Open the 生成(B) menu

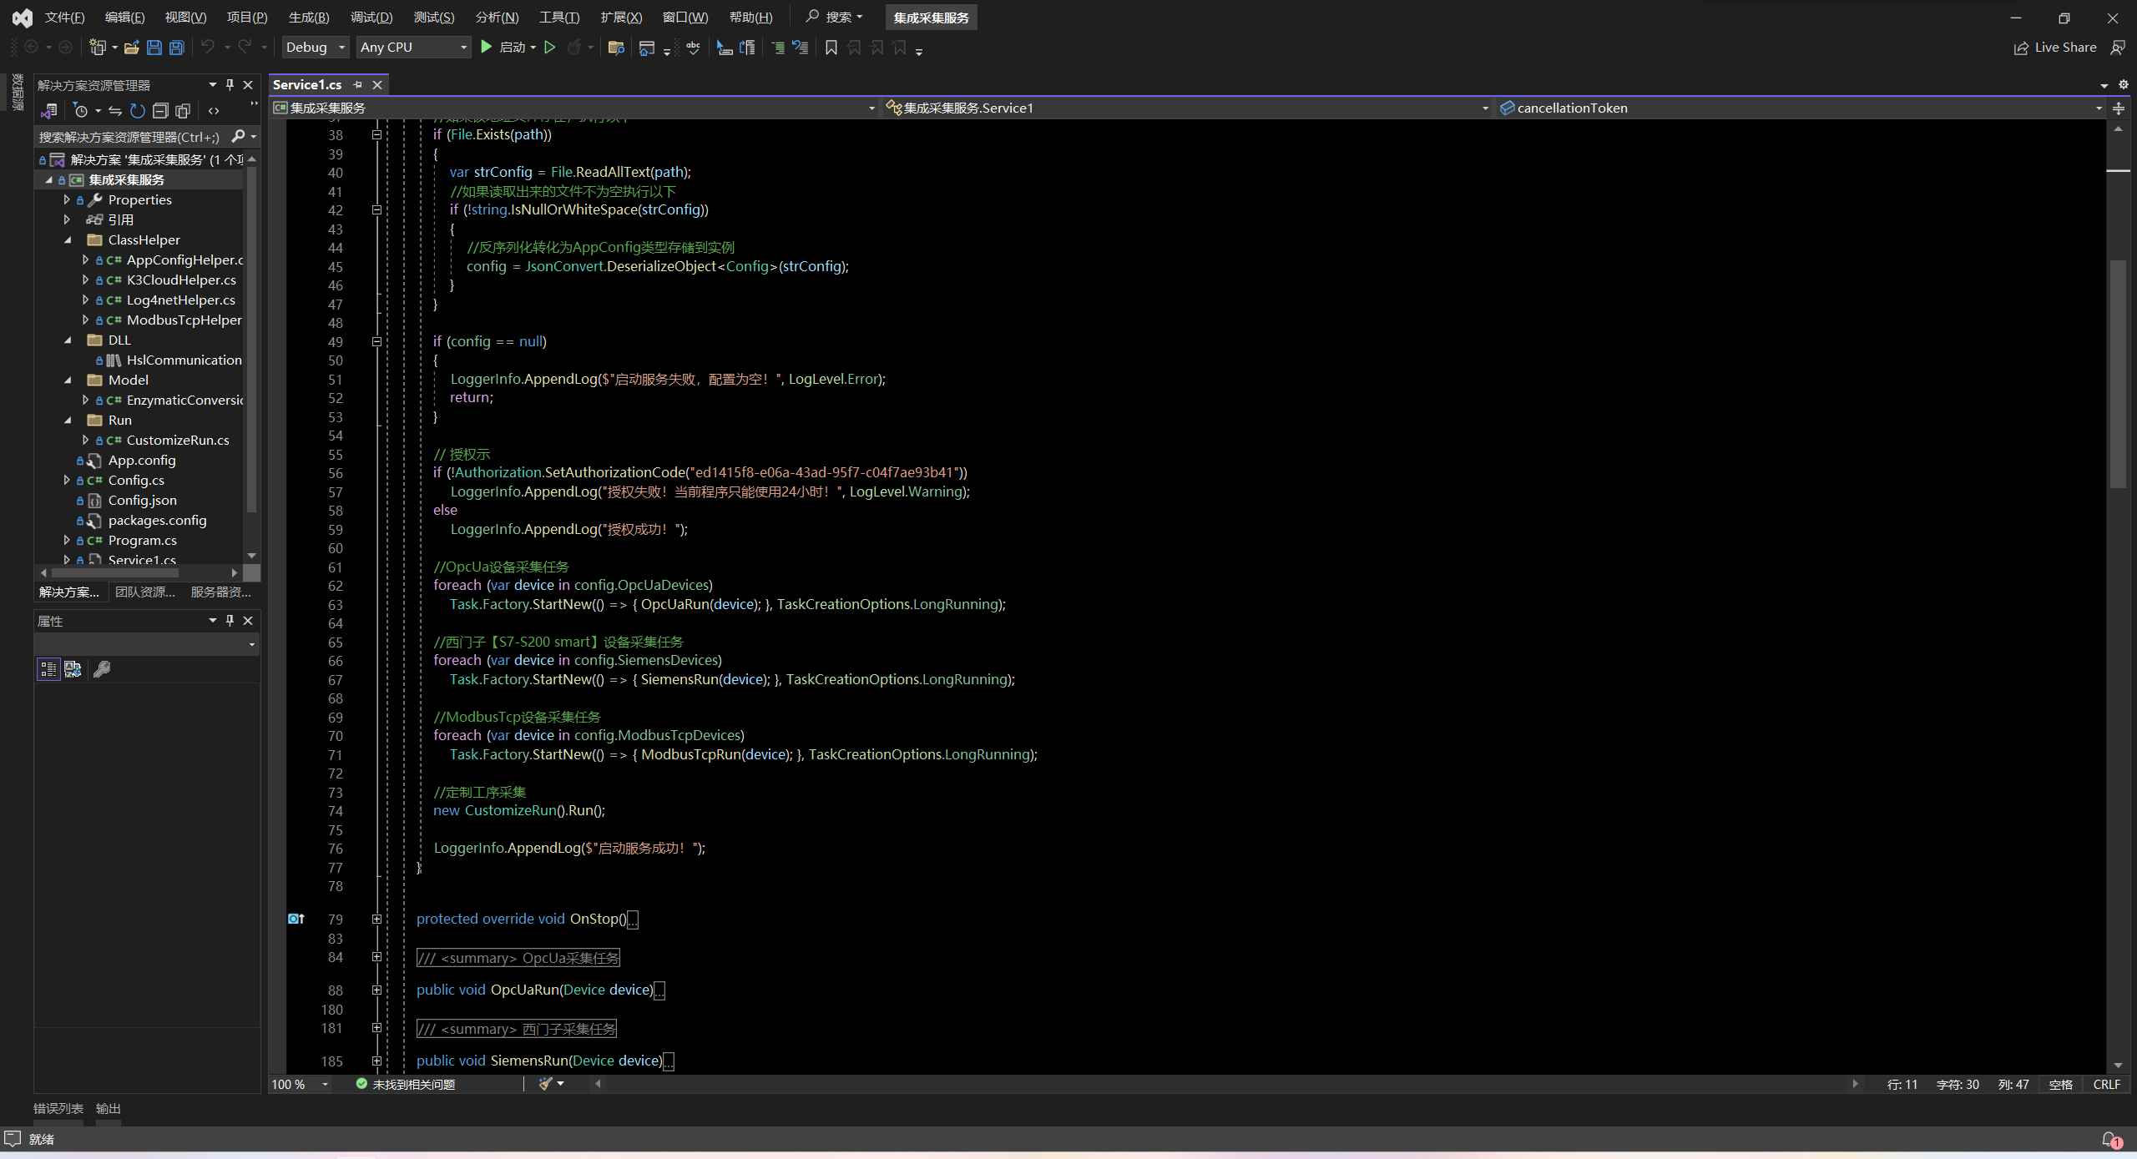click(x=309, y=18)
